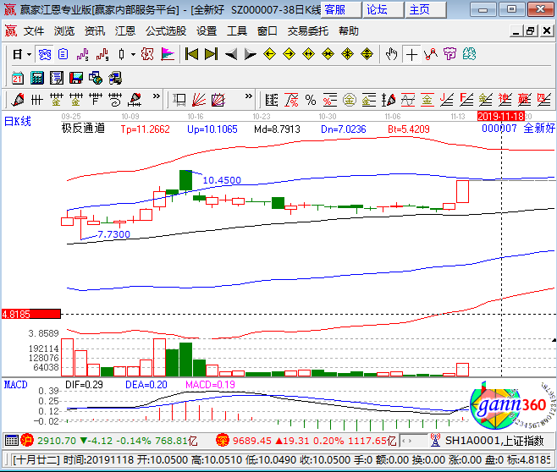Click the spiral ruler icon

click(x=115, y=100)
